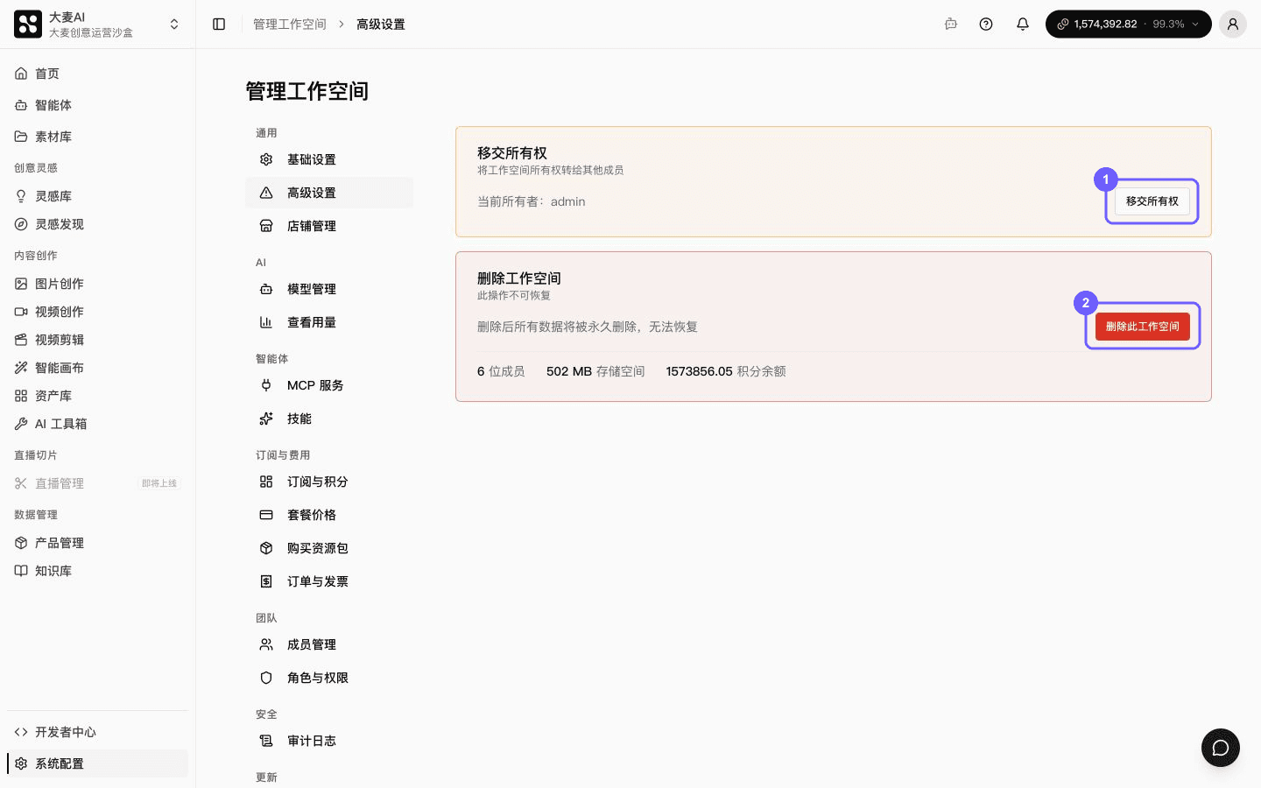The width and height of the screenshot is (1261, 788).
Task: Open 灵感库 sidebar item
Action: click(98, 196)
